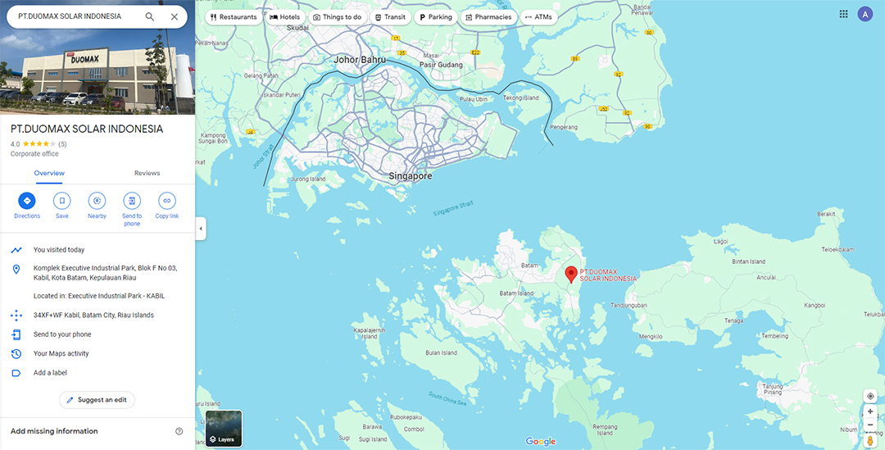
Task: Filter map by Hotels chip
Action: 285,17
